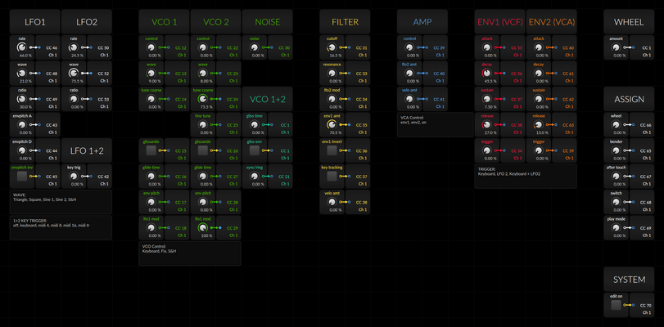Click the ENV1 decay knob
The height and width of the screenshot is (327, 664).
tap(486, 74)
